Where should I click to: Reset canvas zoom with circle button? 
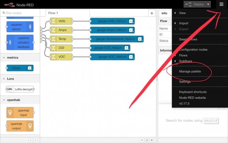pyautogui.click(x=147, y=140)
